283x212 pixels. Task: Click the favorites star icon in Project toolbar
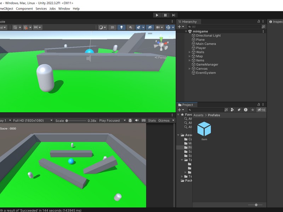tap(253, 110)
